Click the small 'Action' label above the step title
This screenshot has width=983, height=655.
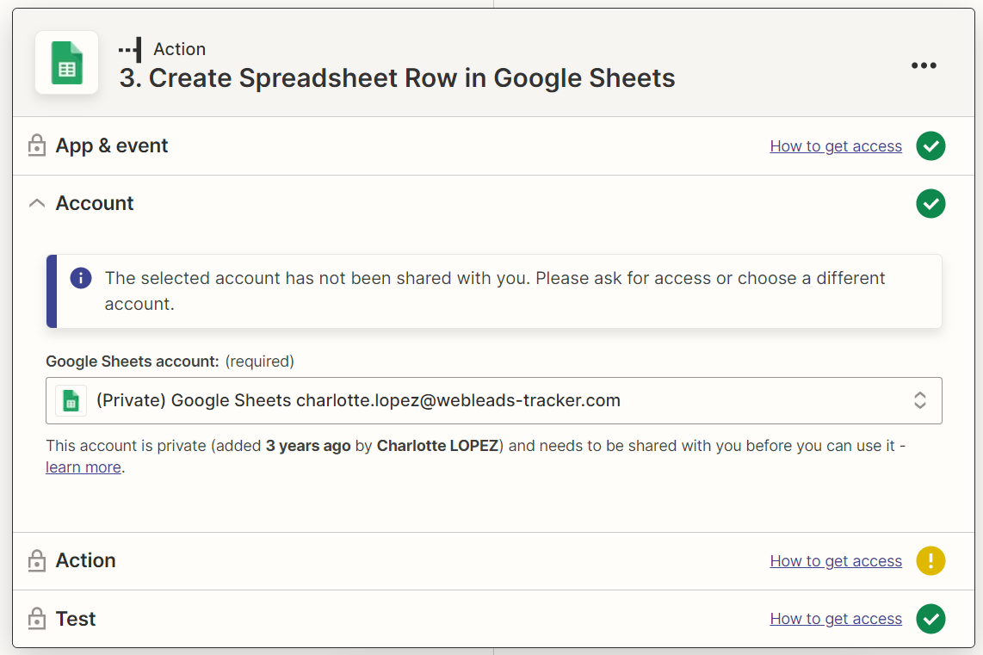pyautogui.click(x=179, y=49)
